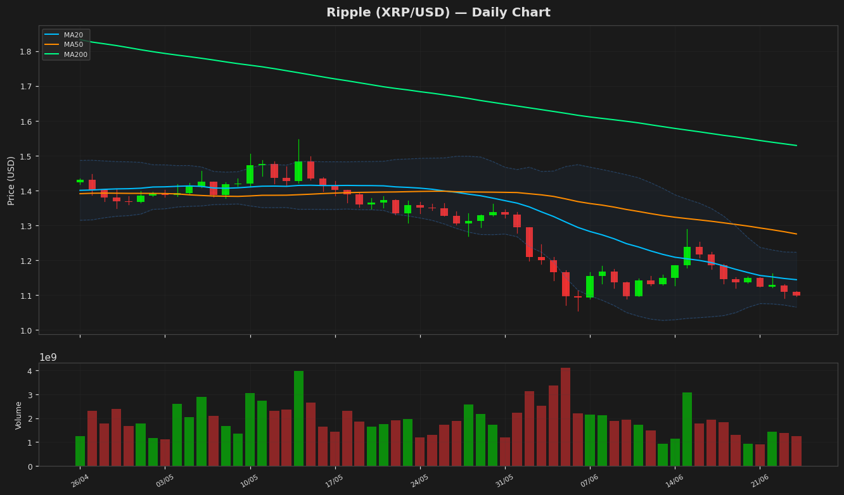844x495 pixels.
Task: Click the green MA200 line sample in legend
Action: (x=53, y=54)
